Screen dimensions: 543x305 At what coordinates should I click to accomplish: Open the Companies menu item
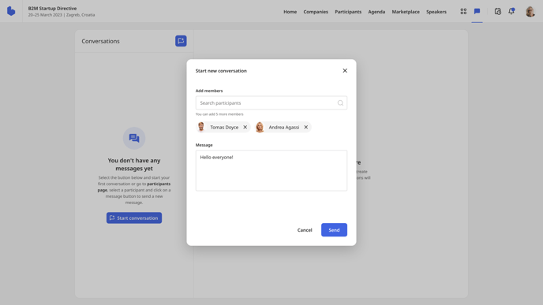pyautogui.click(x=316, y=12)
